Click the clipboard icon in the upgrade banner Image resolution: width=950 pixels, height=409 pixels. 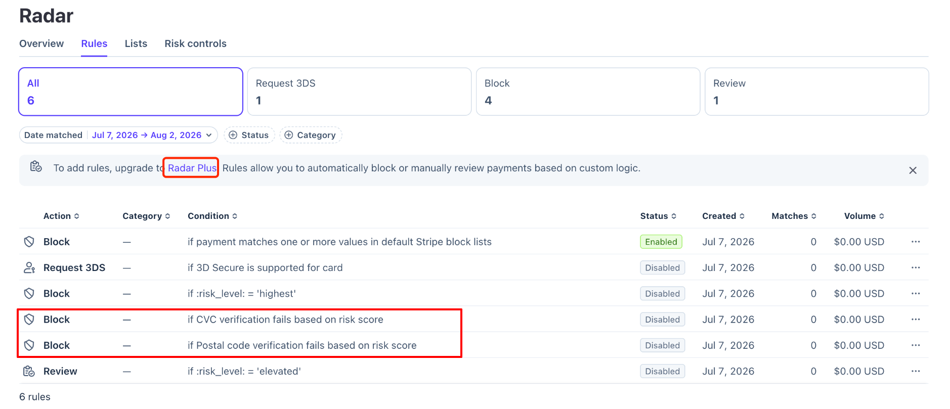pos(36,166)
